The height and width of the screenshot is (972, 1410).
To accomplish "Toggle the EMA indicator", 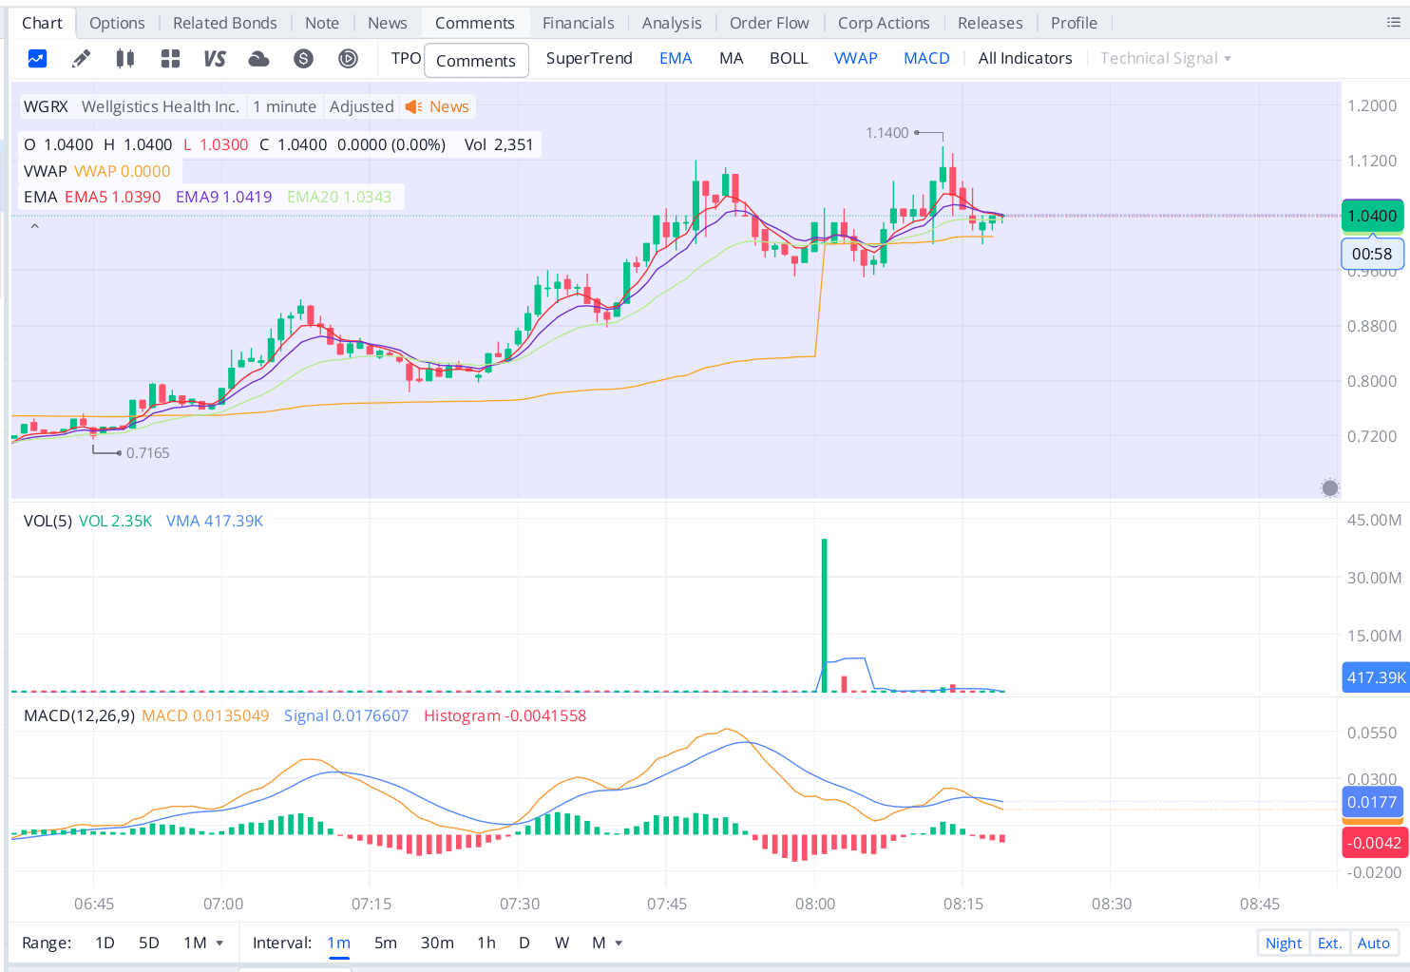I will click(676, 59).
